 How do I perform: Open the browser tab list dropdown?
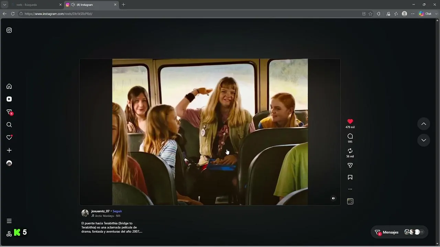[x=4, y=5]
